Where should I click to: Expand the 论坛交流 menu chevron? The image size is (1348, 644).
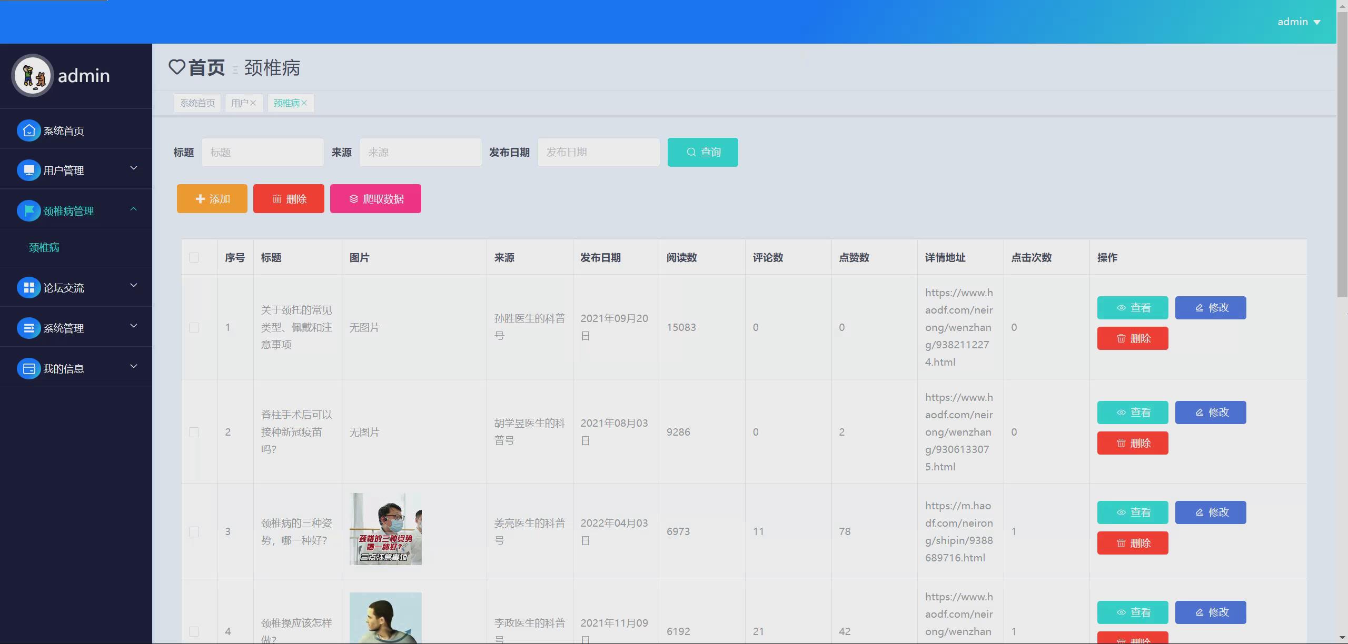134,286
